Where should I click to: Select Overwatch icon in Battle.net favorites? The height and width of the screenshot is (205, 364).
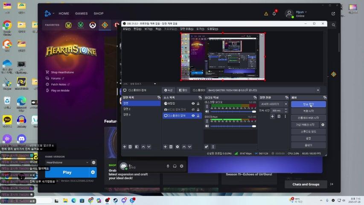[93, 25]
